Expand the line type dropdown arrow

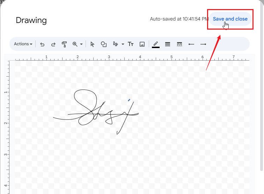123,44
